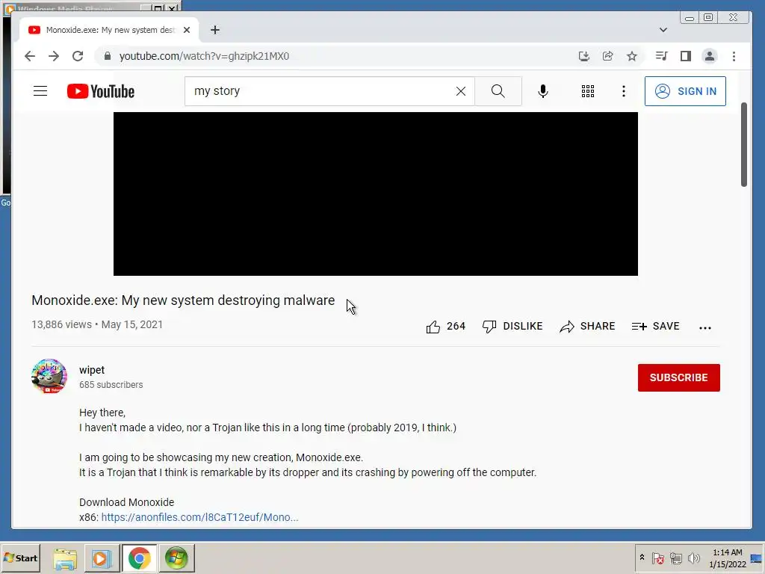
Task: Go back to the previous page in Chrome
Action: tap(30, 56)
